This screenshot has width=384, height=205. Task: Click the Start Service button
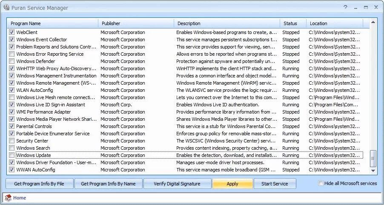275,184
